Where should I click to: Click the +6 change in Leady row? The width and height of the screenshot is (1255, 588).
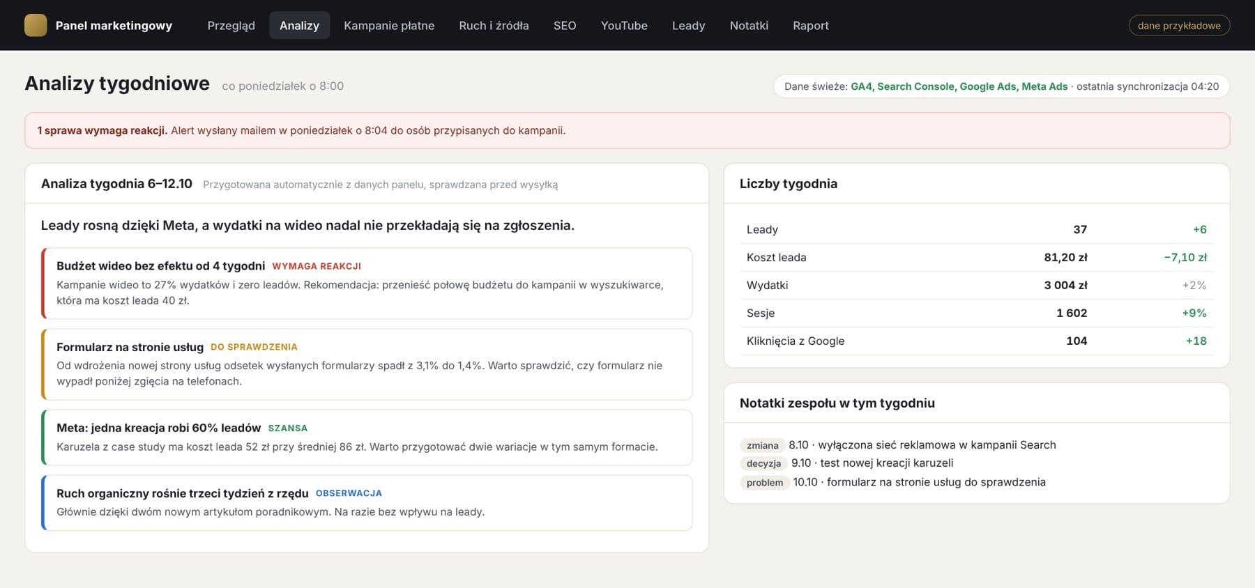point(1199,229)
